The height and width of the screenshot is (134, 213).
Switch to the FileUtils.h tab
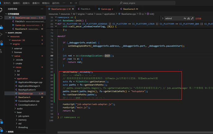click(85, 9)
